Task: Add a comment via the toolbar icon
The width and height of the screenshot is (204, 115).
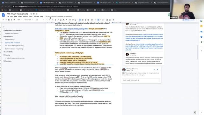Action: pos(73,20)
